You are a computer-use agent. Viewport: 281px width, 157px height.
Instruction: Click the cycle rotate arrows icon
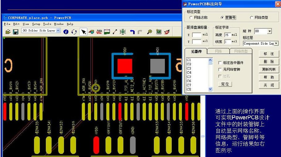pos(74,32)
